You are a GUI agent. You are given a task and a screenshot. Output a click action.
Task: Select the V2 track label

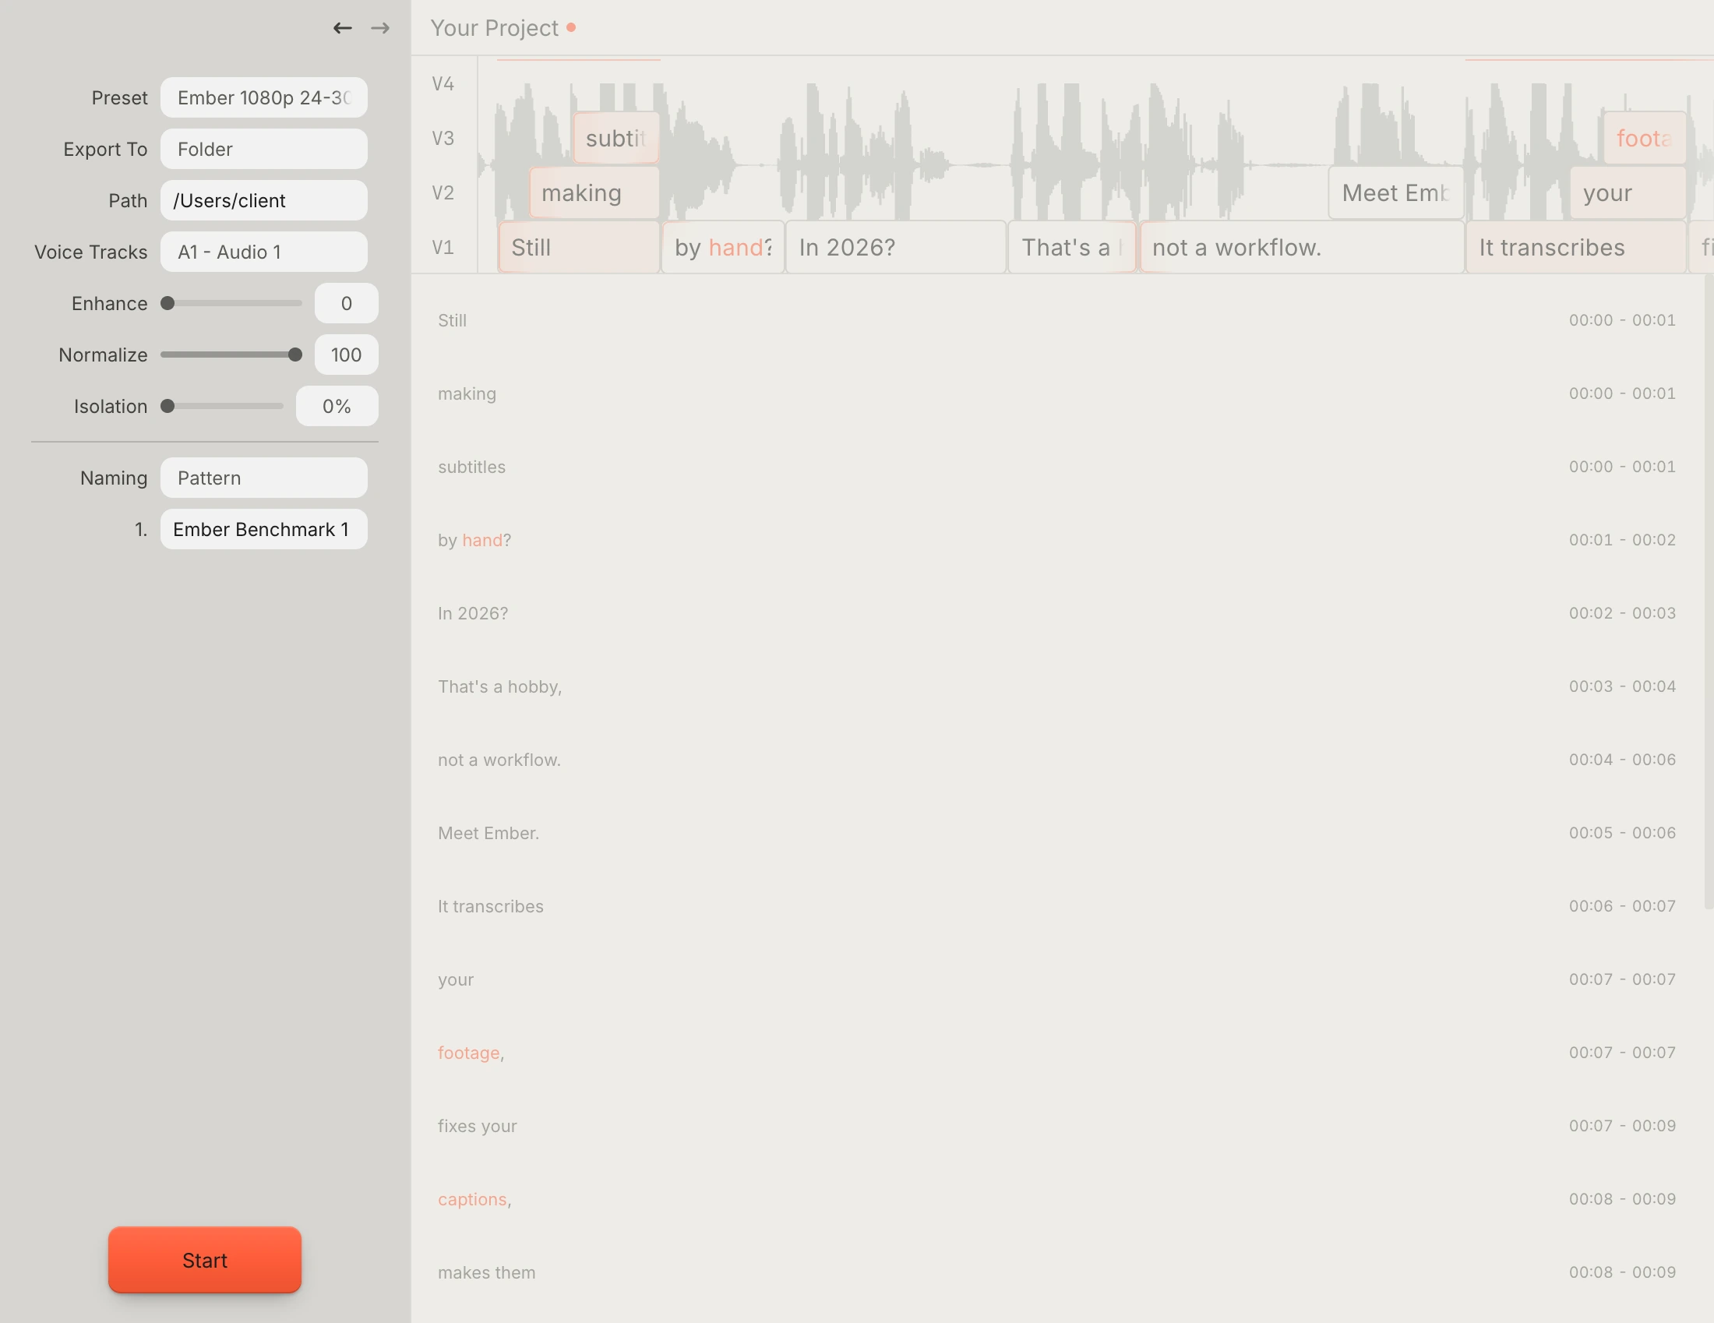pyautogui.click(x=443, y=193)
